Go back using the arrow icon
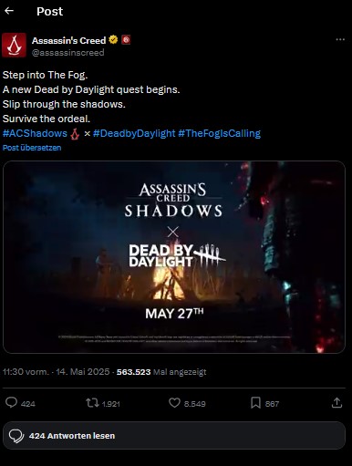Viewport: 352px width, 466px height. 9,11
